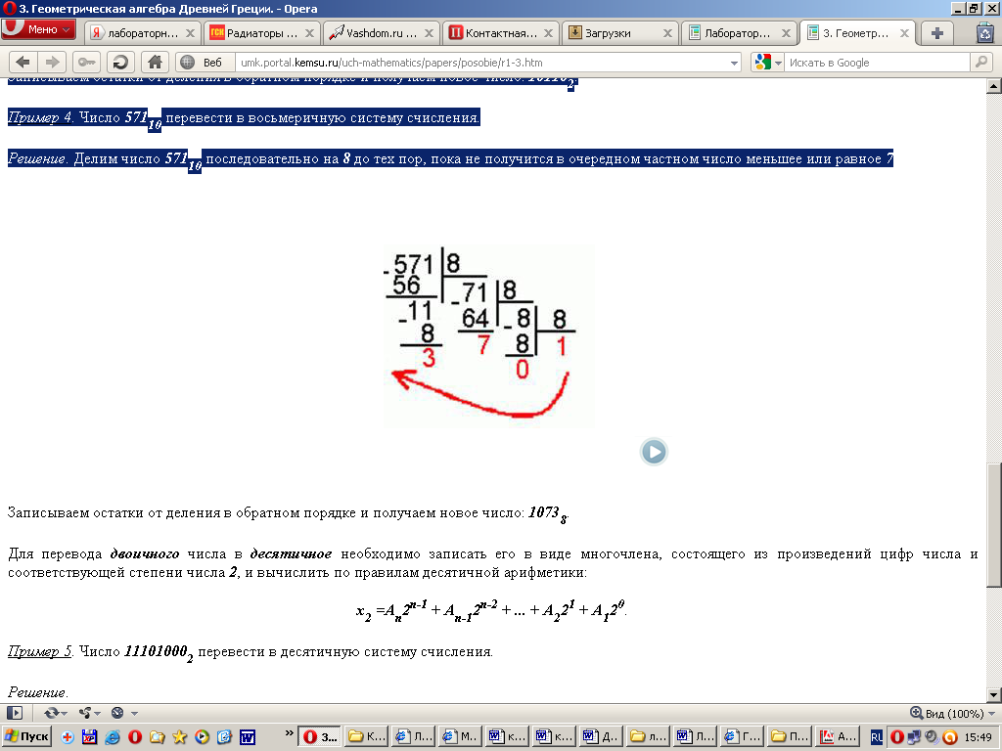Open the folder search quick launch icon
The height and width of the screenshot is (751, 1002).
click(x=157, y=737)
